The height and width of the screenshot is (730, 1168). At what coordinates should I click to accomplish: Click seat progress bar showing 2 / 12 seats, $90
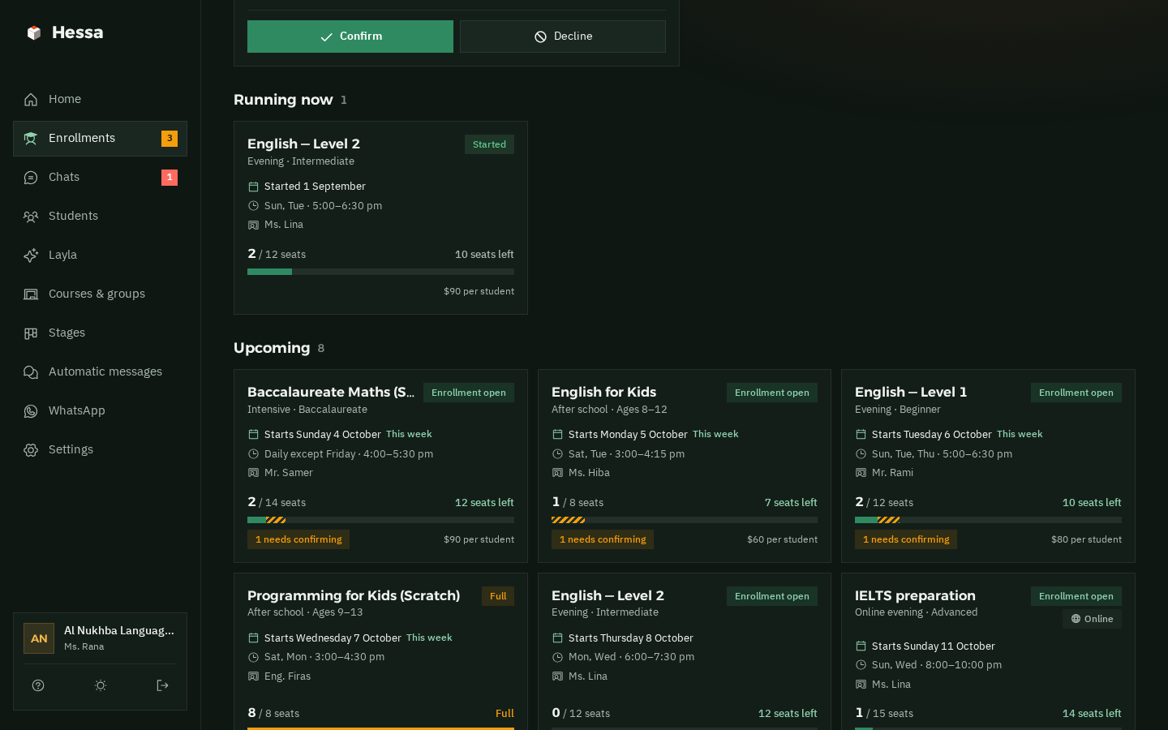[380, 272]
